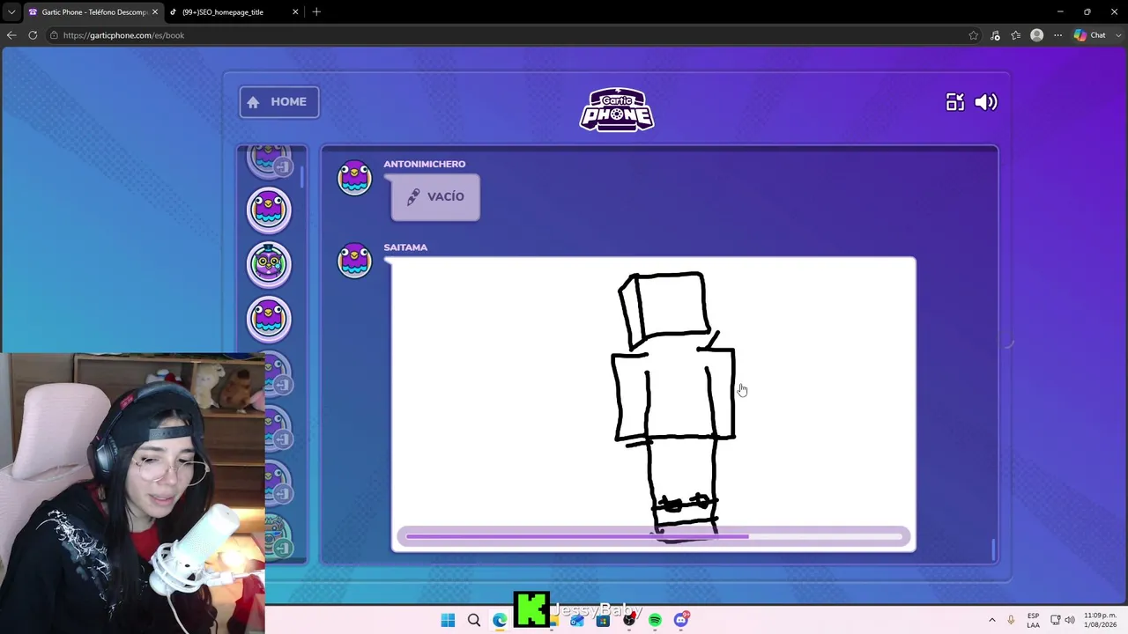Open the browser profile avatar
Viewport: 1128px width, 634px height.
[1037, 35]
